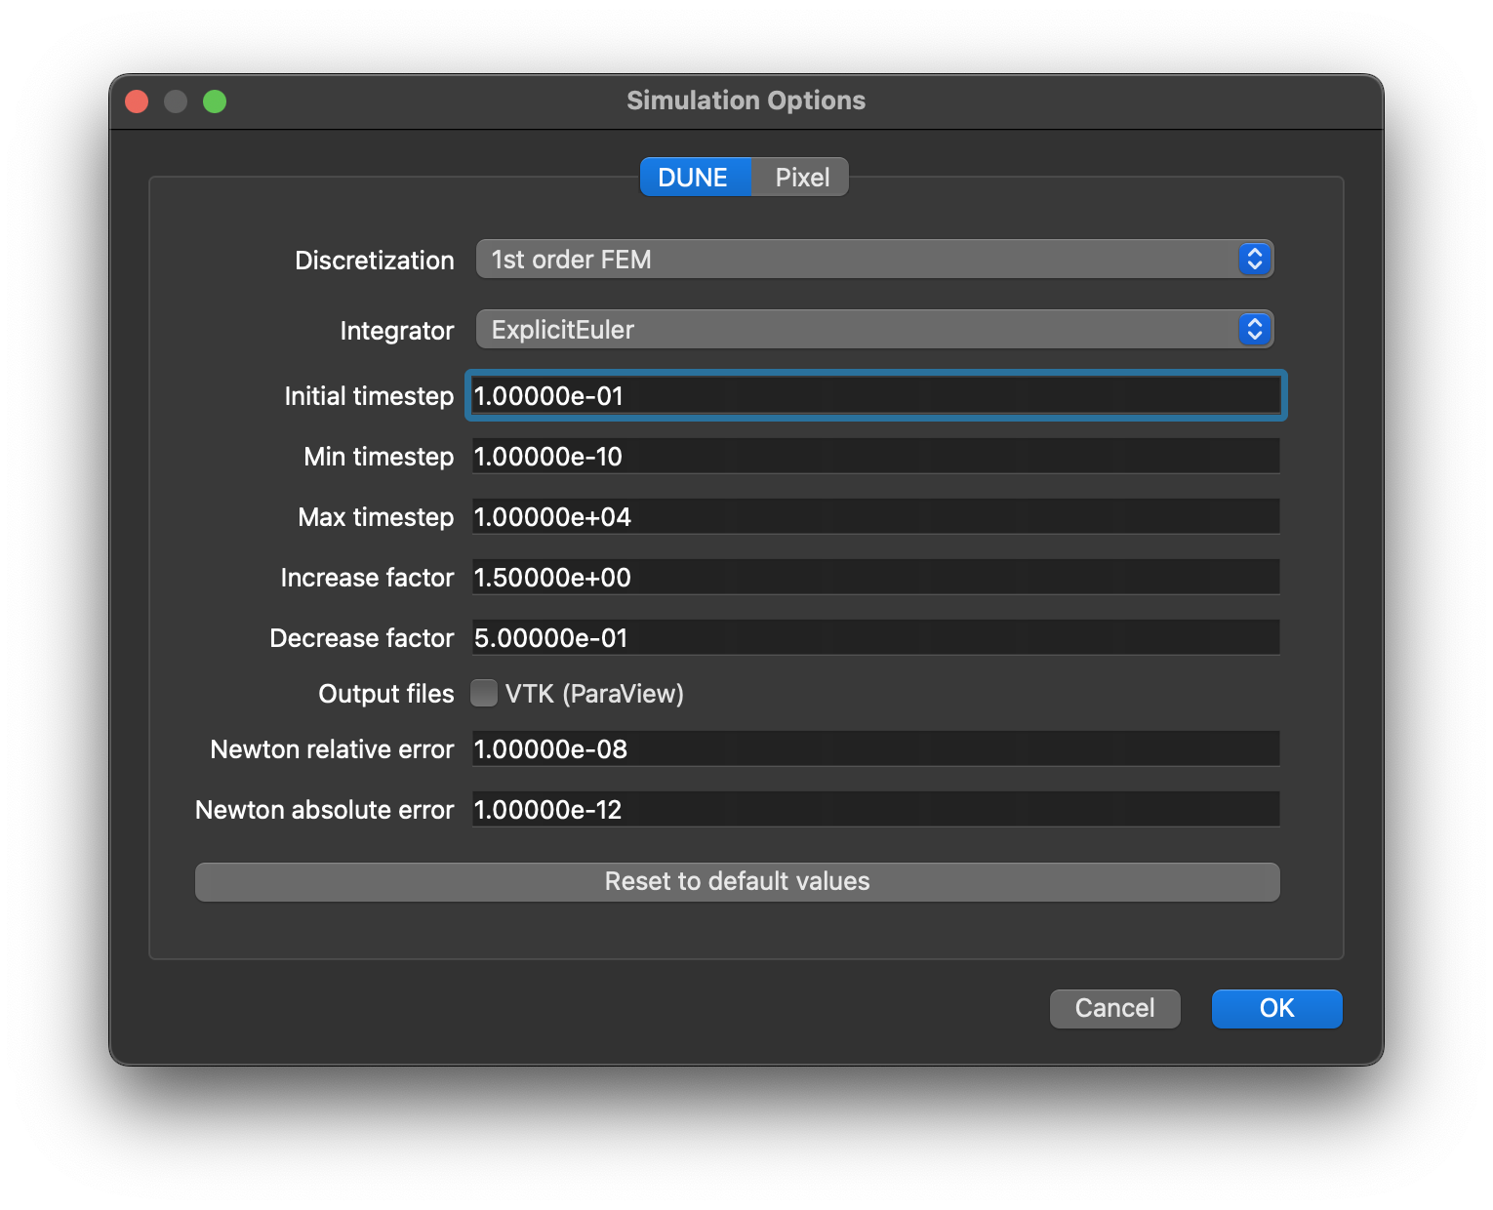This screenshot has height=1210, width=1493.
Task: Click the Decrease factor input field
Action: click(x=876, y=638)
